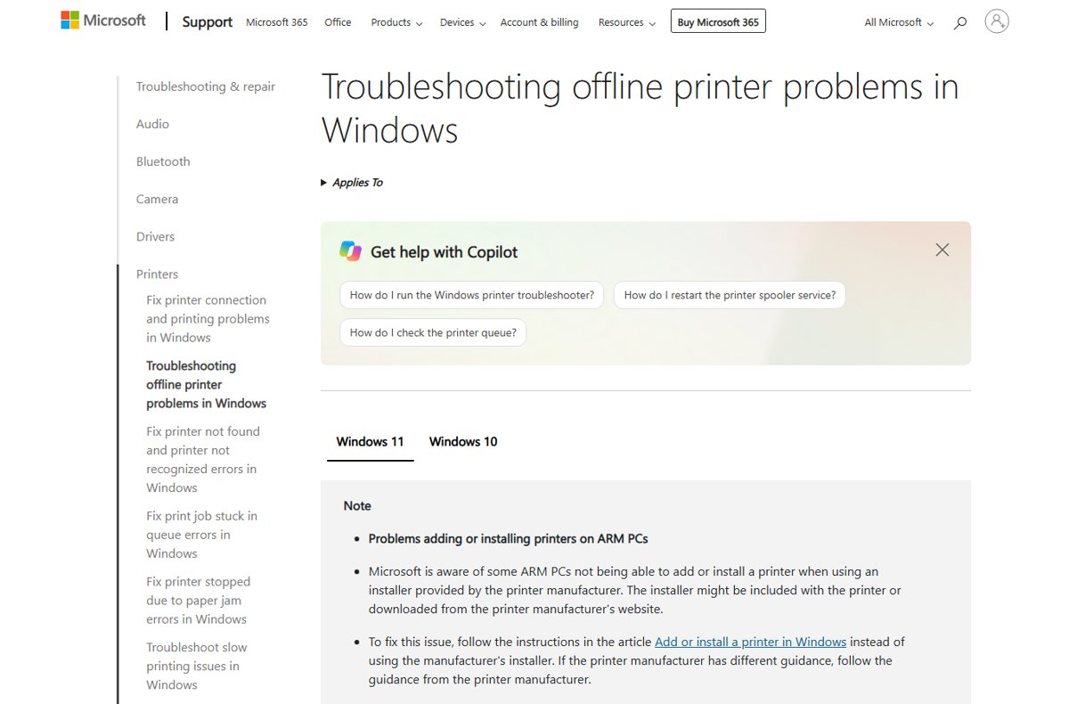This screenshot has width=1069, height=704.
Task: Open Fix printer not found and not recognized errors
Action: [x=203, y=460]
